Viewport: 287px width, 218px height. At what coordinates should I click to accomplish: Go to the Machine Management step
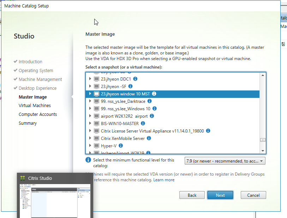(x=40, y=79)
